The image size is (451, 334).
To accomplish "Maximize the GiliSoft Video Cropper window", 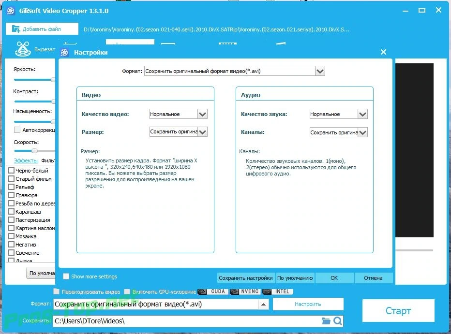I will 422,11.
